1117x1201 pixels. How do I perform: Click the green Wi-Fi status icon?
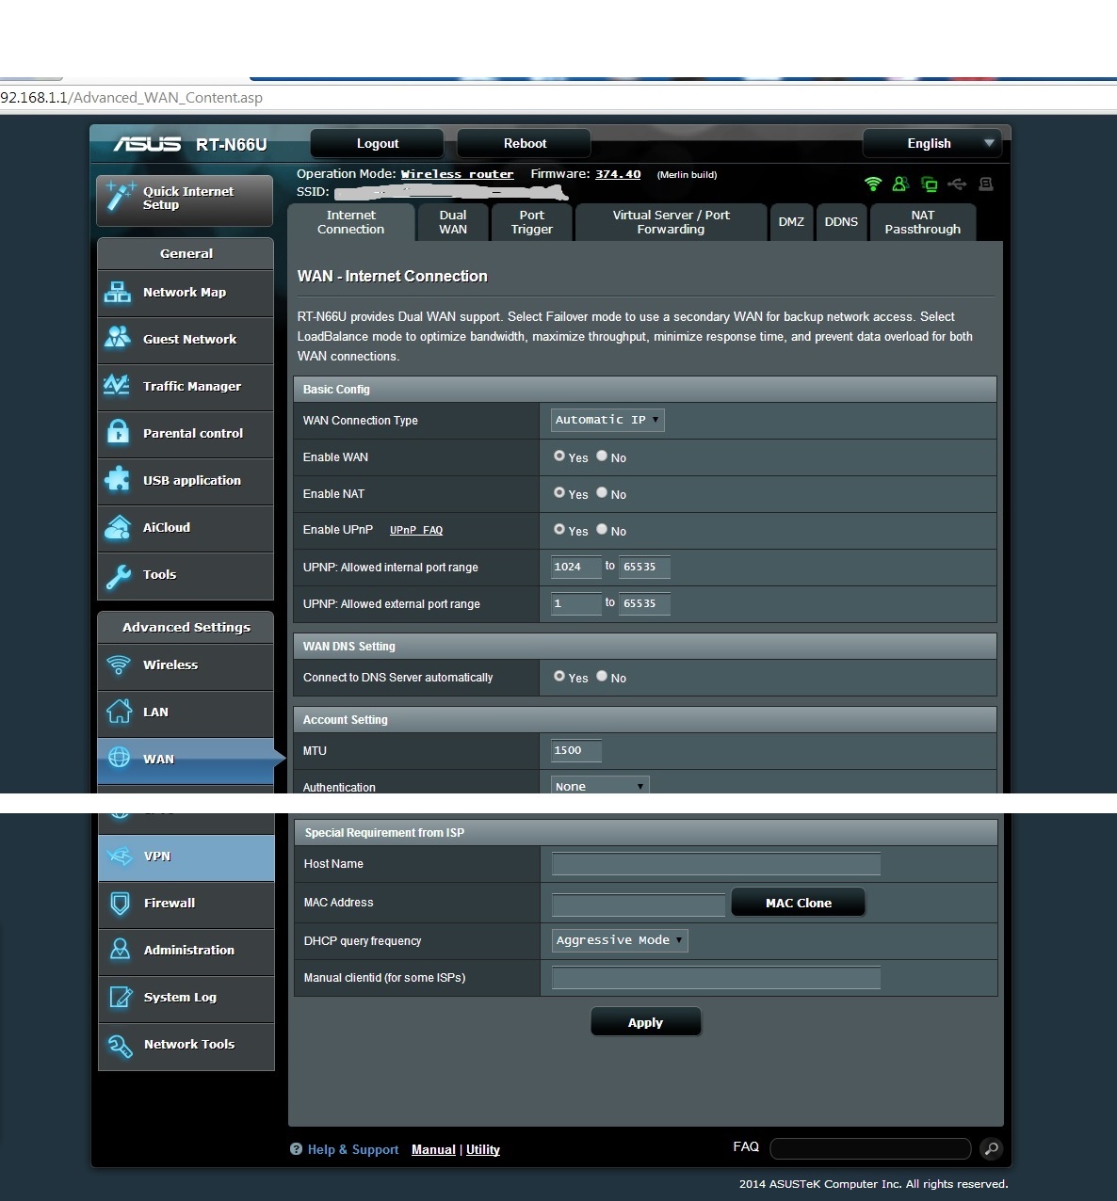[x=873, y=184]
